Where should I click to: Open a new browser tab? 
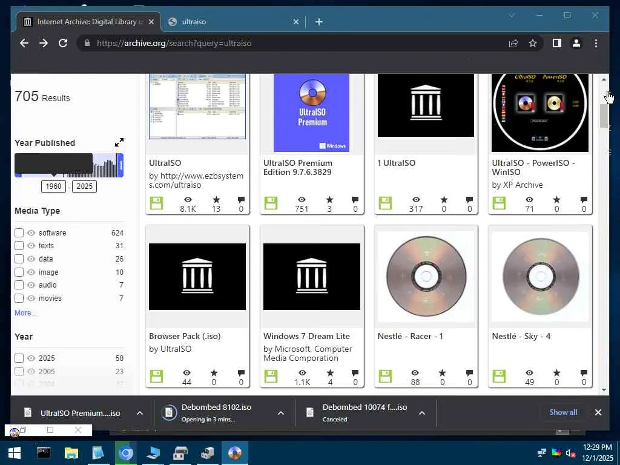coord(319,22)
